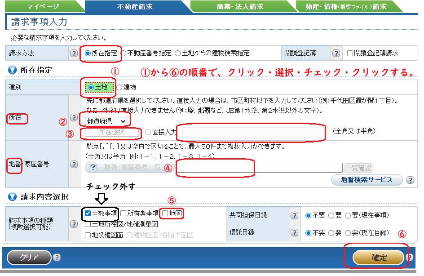Open help for 所在 field
The height and width of the screenshot is (276, 424).
74,119
